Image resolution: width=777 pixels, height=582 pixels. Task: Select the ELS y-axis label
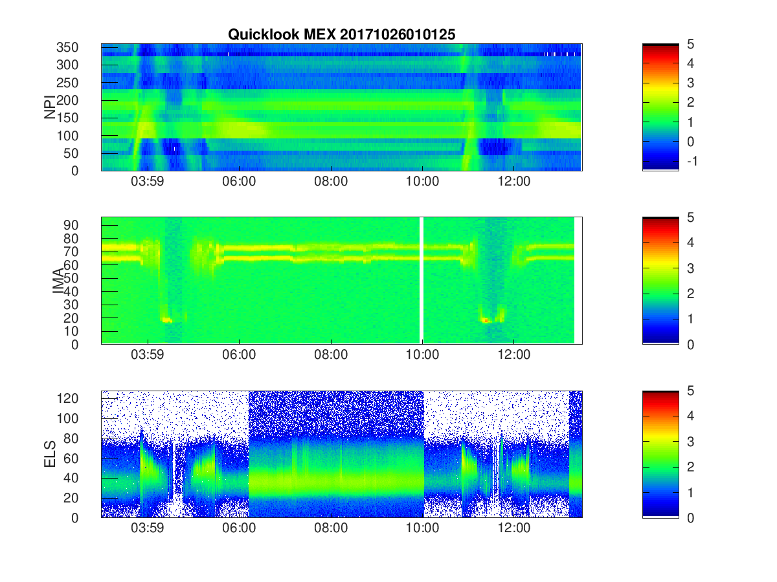pos(50,455)
